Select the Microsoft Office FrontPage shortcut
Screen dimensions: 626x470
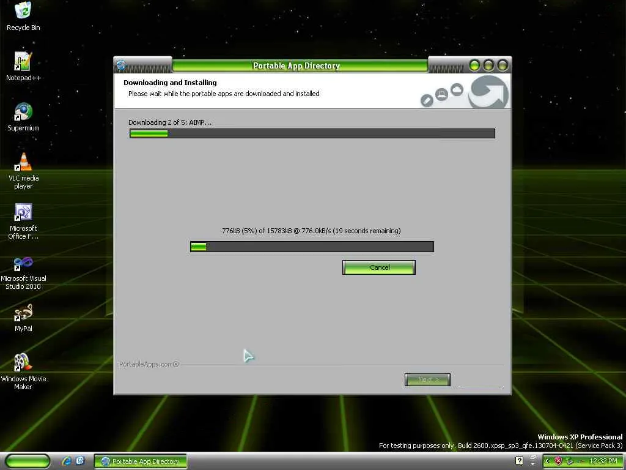point(23,222)
